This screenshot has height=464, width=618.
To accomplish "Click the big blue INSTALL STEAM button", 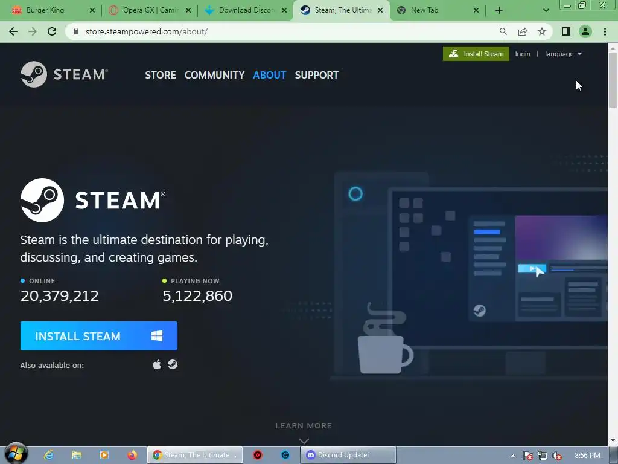I will point(99,336).
